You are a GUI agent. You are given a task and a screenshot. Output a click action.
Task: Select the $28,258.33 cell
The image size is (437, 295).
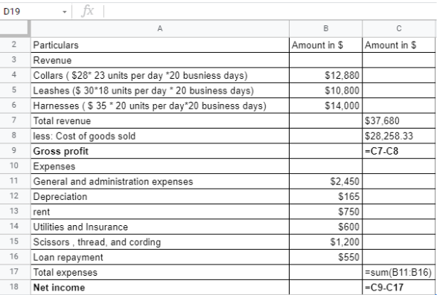[399, 136]
